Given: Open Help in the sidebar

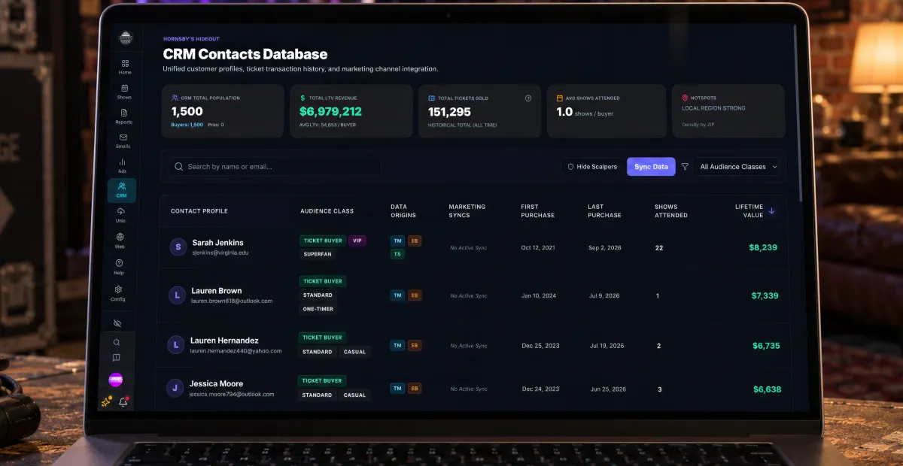Looking at the screenshot, I should tap(119, 267).
